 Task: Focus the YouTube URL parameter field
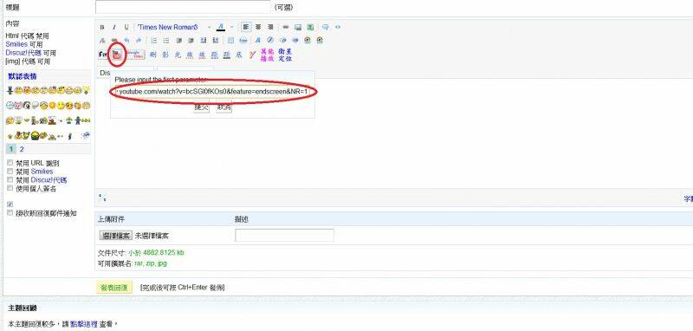212,92
